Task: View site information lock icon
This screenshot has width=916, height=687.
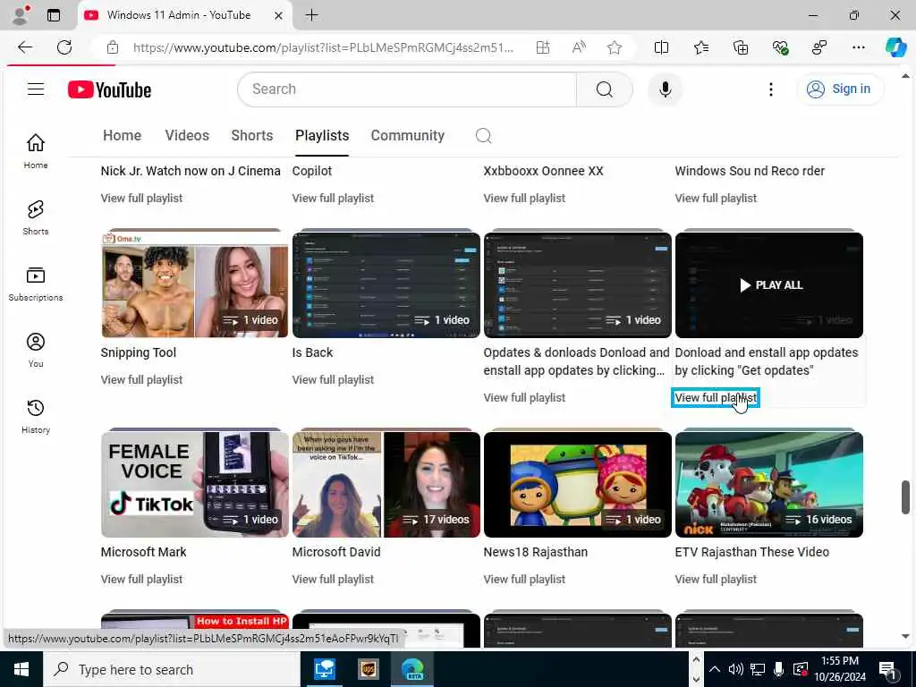Action: tap(112, 47)
